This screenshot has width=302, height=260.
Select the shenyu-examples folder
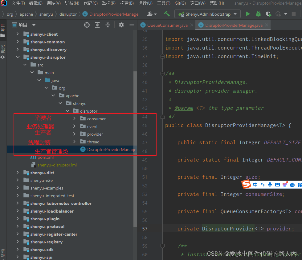click(47, 188)
